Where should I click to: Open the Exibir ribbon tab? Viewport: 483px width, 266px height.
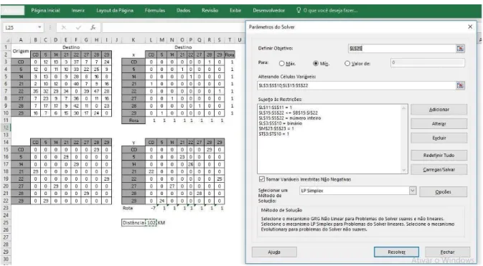pyautogui.click(x=235, y=11)
